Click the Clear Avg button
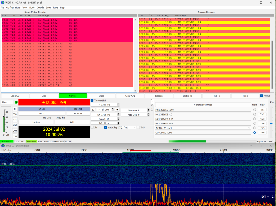This screenshot has height=206, width=276. 130,96
